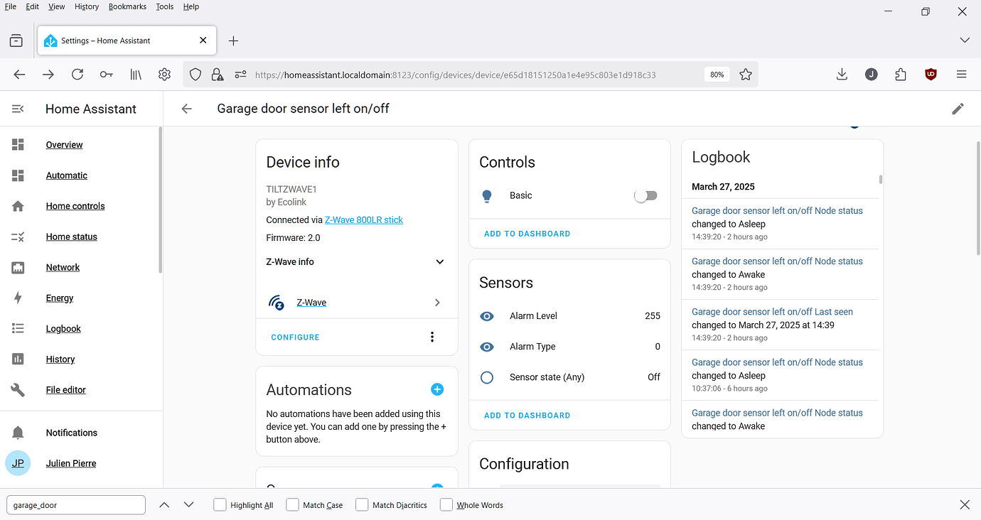This screenshot has width=981, height=520.
Task: Click the History bar chart icon
Action: click(x=18, y=359)
